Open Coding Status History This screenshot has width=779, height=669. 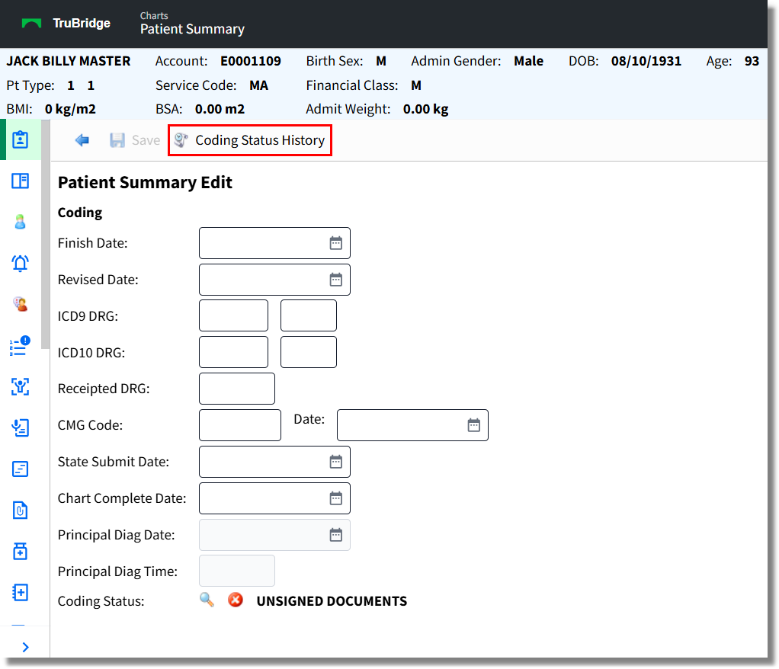tap(250, 140)
